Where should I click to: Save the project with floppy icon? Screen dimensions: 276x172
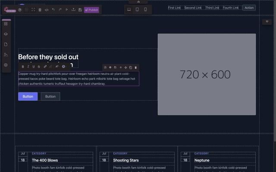tap(80, 9)
